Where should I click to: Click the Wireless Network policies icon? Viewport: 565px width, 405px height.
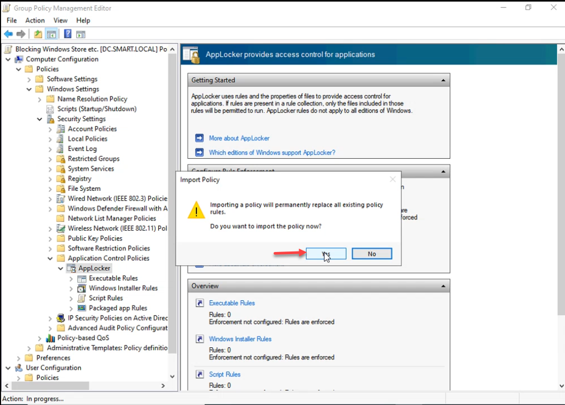(61, 228)
